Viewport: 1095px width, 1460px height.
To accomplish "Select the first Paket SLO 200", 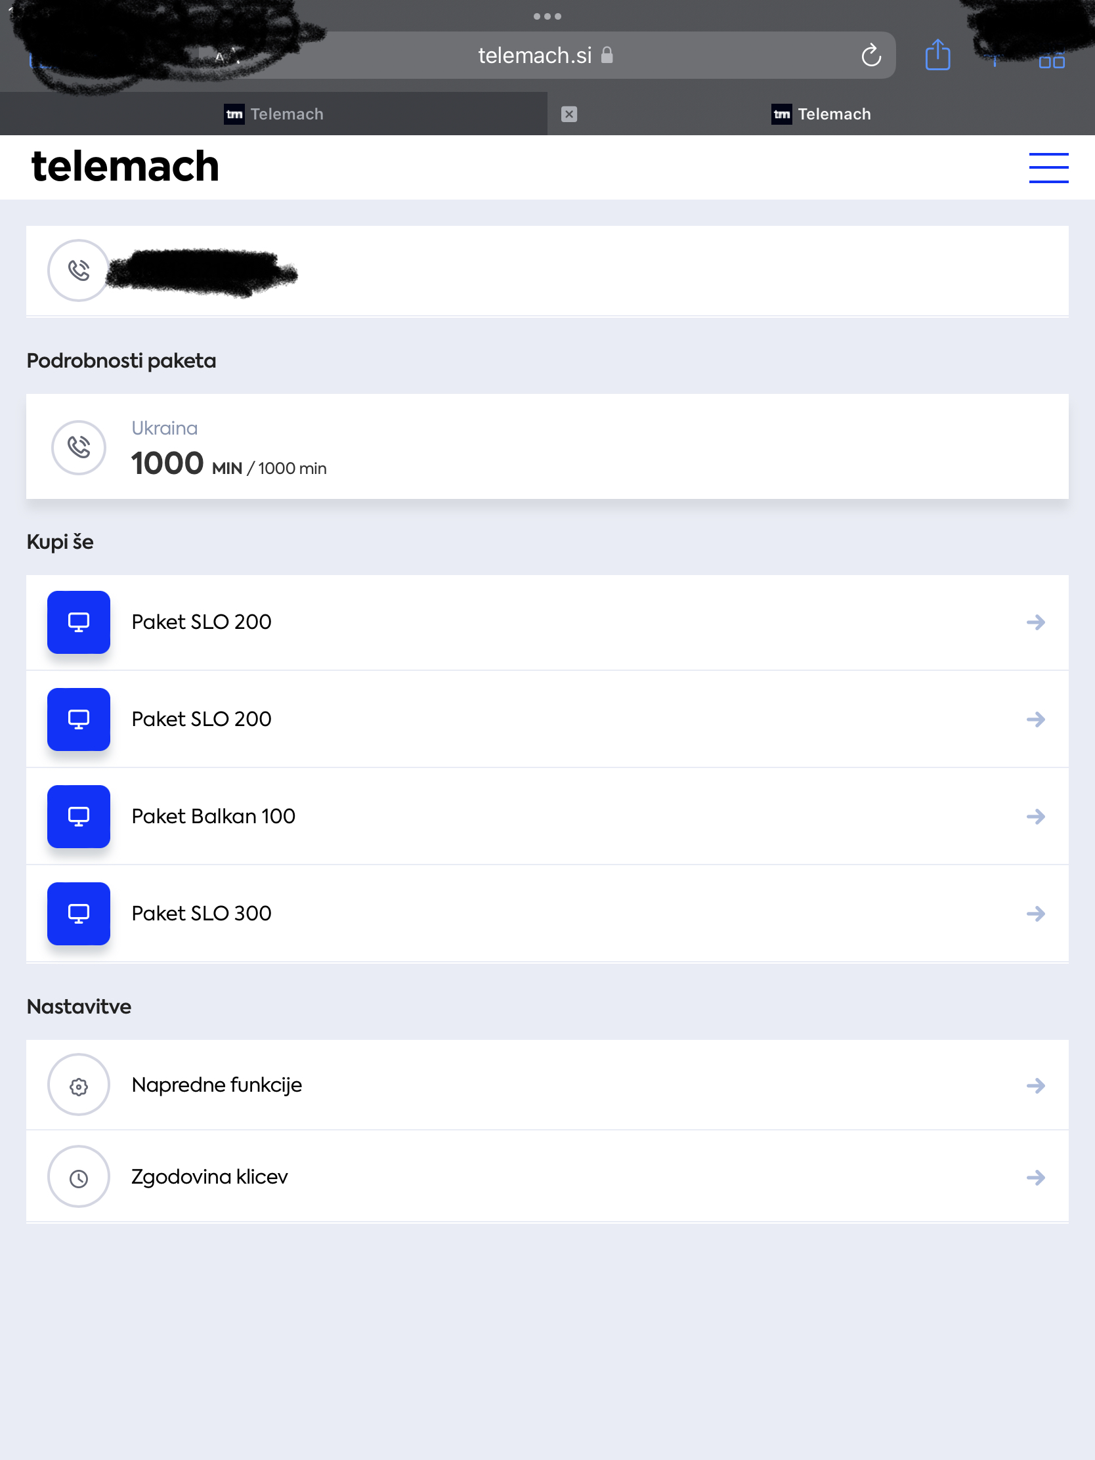I will [x=547, y=622].
